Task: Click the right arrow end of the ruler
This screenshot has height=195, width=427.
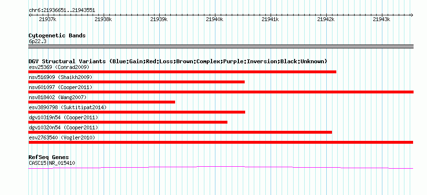Action: pos(412,15)
